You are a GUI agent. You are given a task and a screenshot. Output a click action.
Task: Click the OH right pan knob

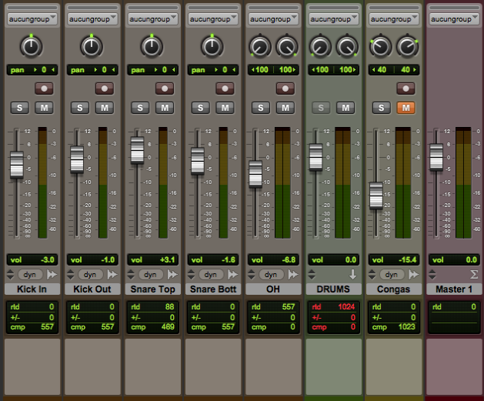[x=287, y=47]
